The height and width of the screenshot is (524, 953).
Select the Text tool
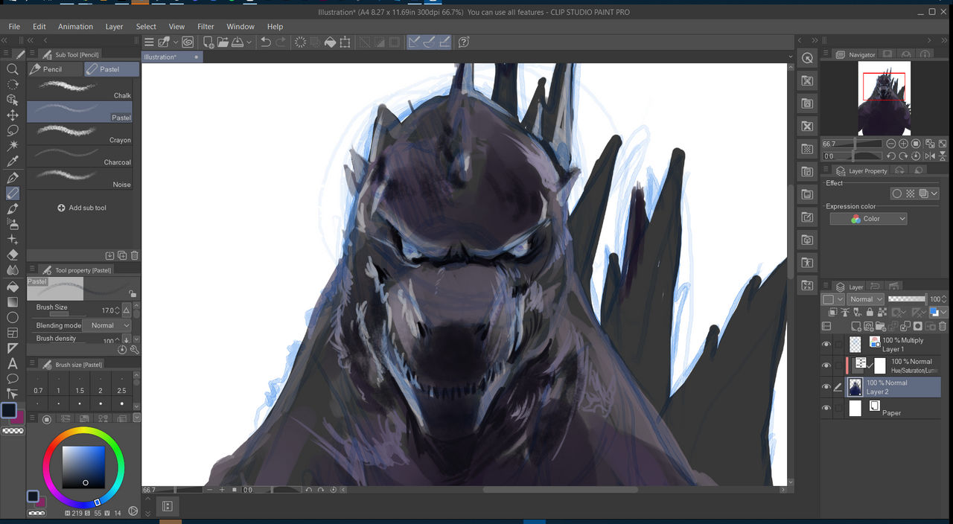13,364
